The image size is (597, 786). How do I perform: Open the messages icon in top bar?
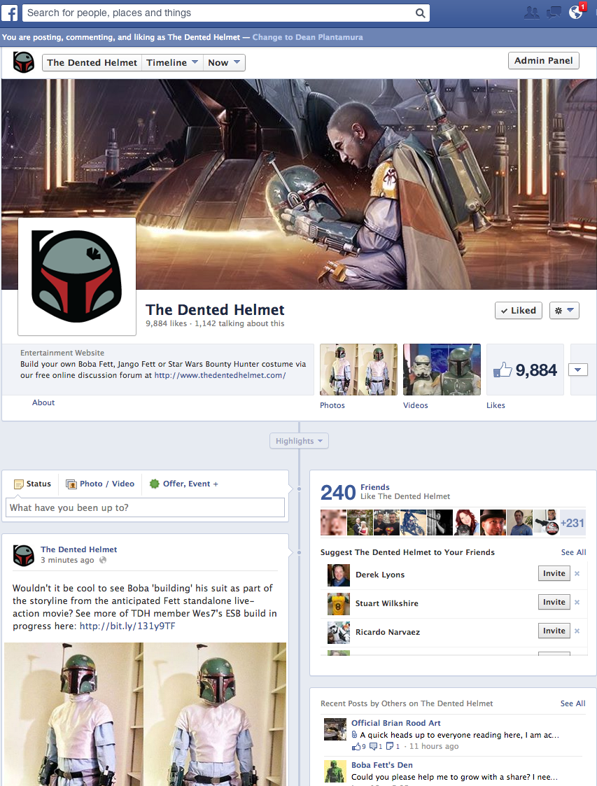(x=554, y=13)
